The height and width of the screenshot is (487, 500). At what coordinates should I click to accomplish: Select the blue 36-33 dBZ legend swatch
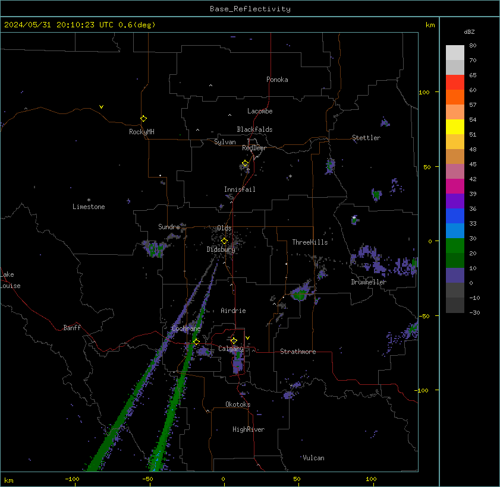pos(455,216)
